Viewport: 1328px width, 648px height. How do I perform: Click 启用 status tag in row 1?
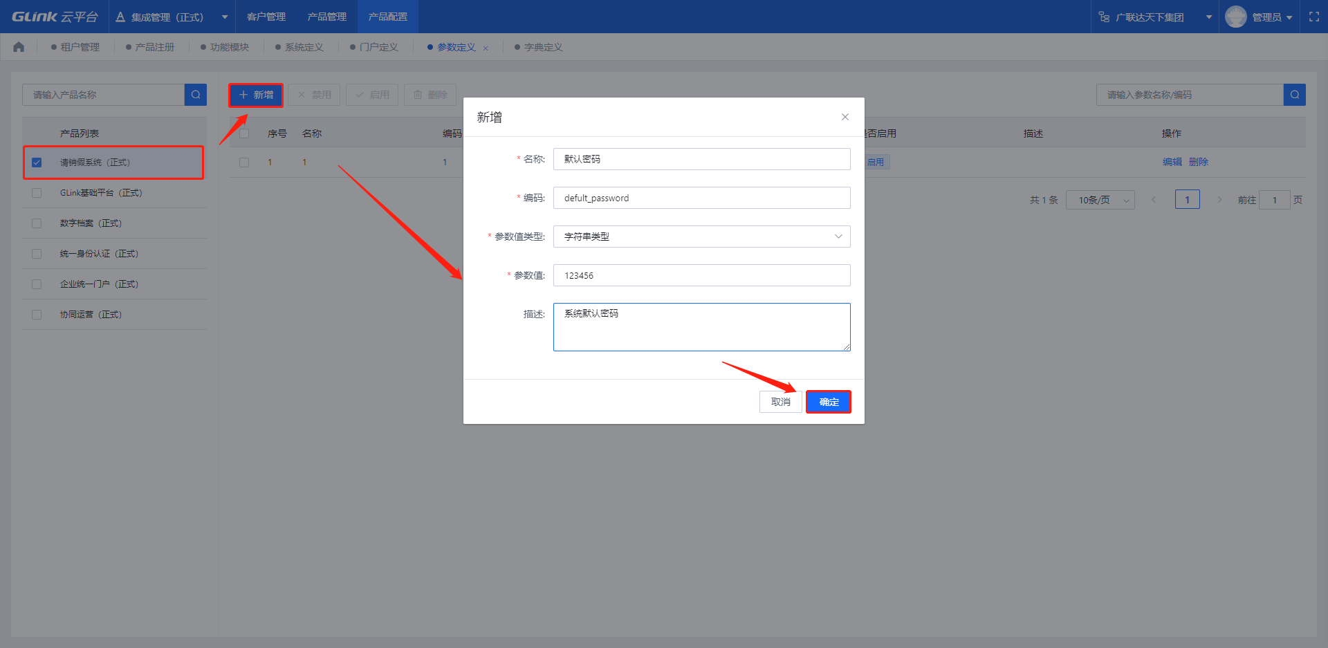click(876, 162)
